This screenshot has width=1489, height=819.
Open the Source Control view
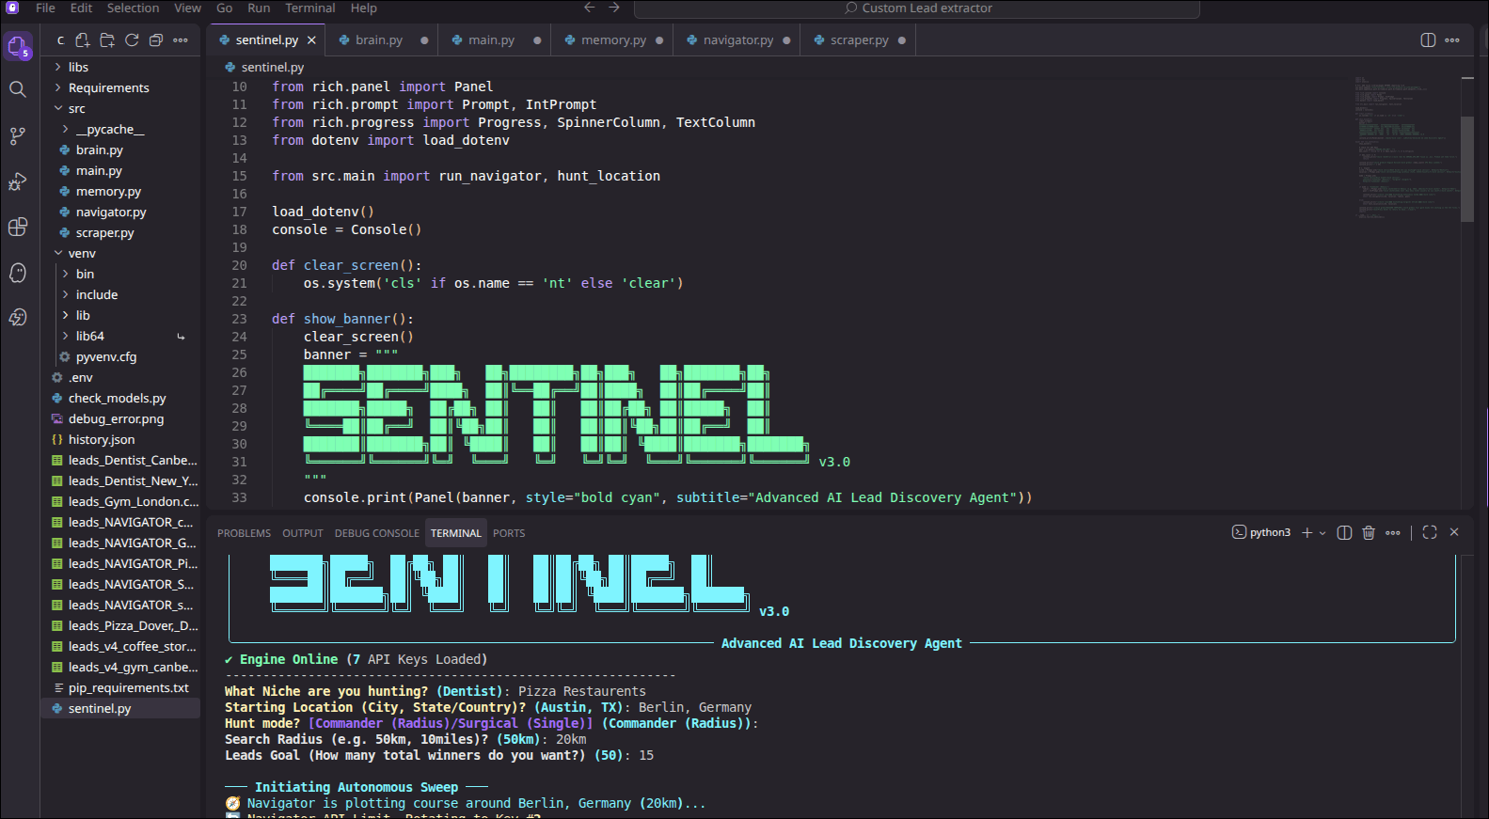pyautogui.click(x=18, y=135)
